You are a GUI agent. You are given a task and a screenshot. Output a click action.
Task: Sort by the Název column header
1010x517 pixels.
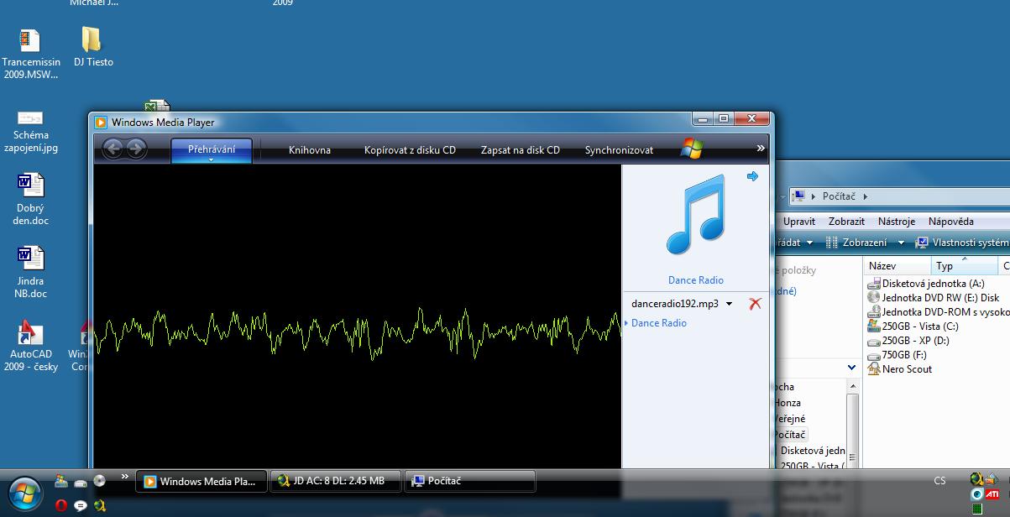pos(897,266)
